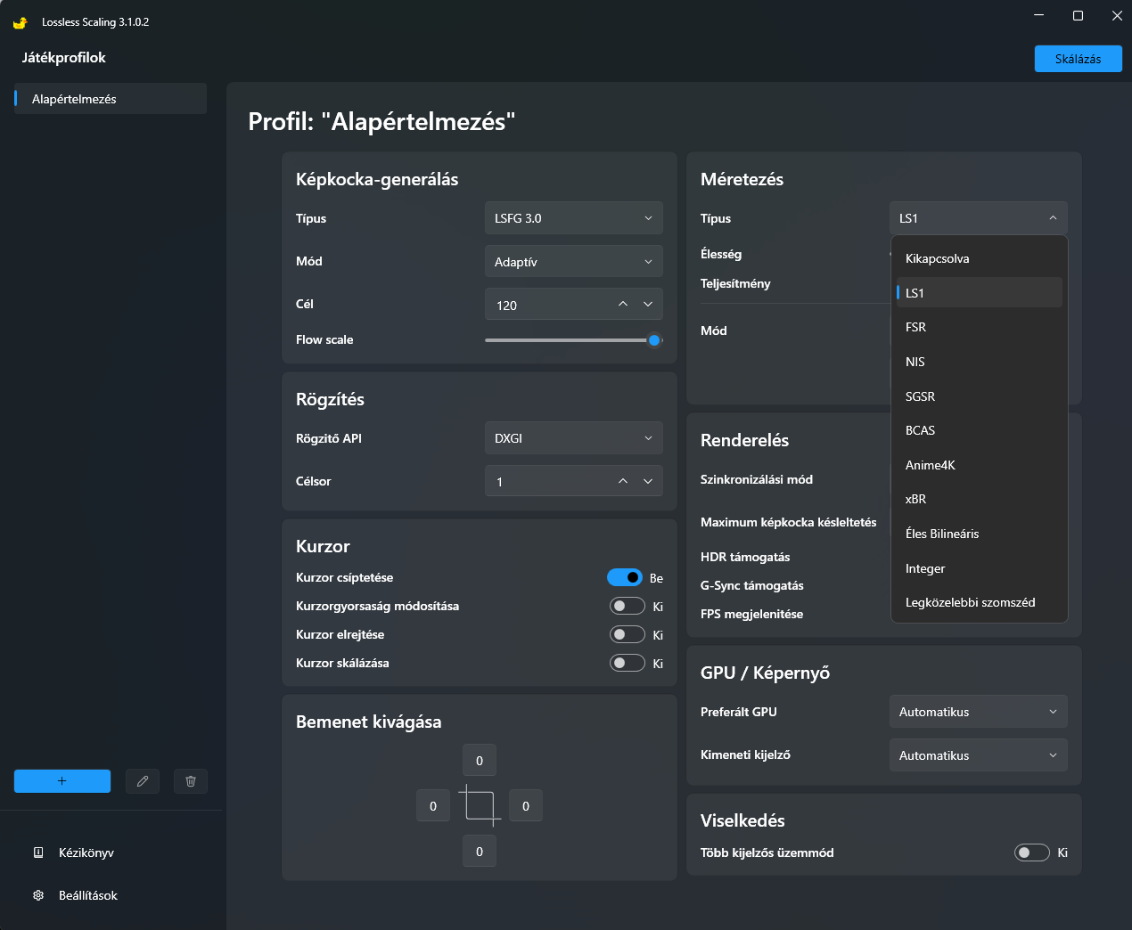1132x930 pixels.
Task: Turn off Kurzor csíptetése toggle
Action: coord(625,577)
